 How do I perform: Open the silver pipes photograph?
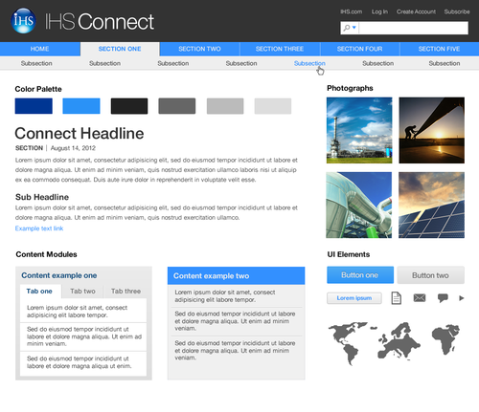click(359, 205)
